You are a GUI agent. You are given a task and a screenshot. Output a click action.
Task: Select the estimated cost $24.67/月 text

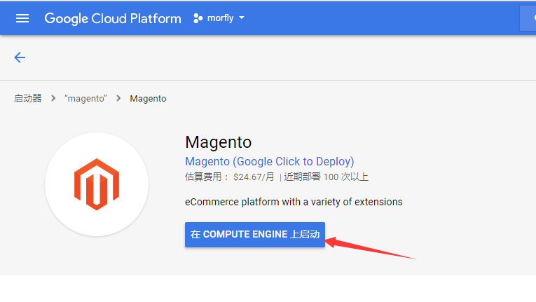(x=230, y=177)
